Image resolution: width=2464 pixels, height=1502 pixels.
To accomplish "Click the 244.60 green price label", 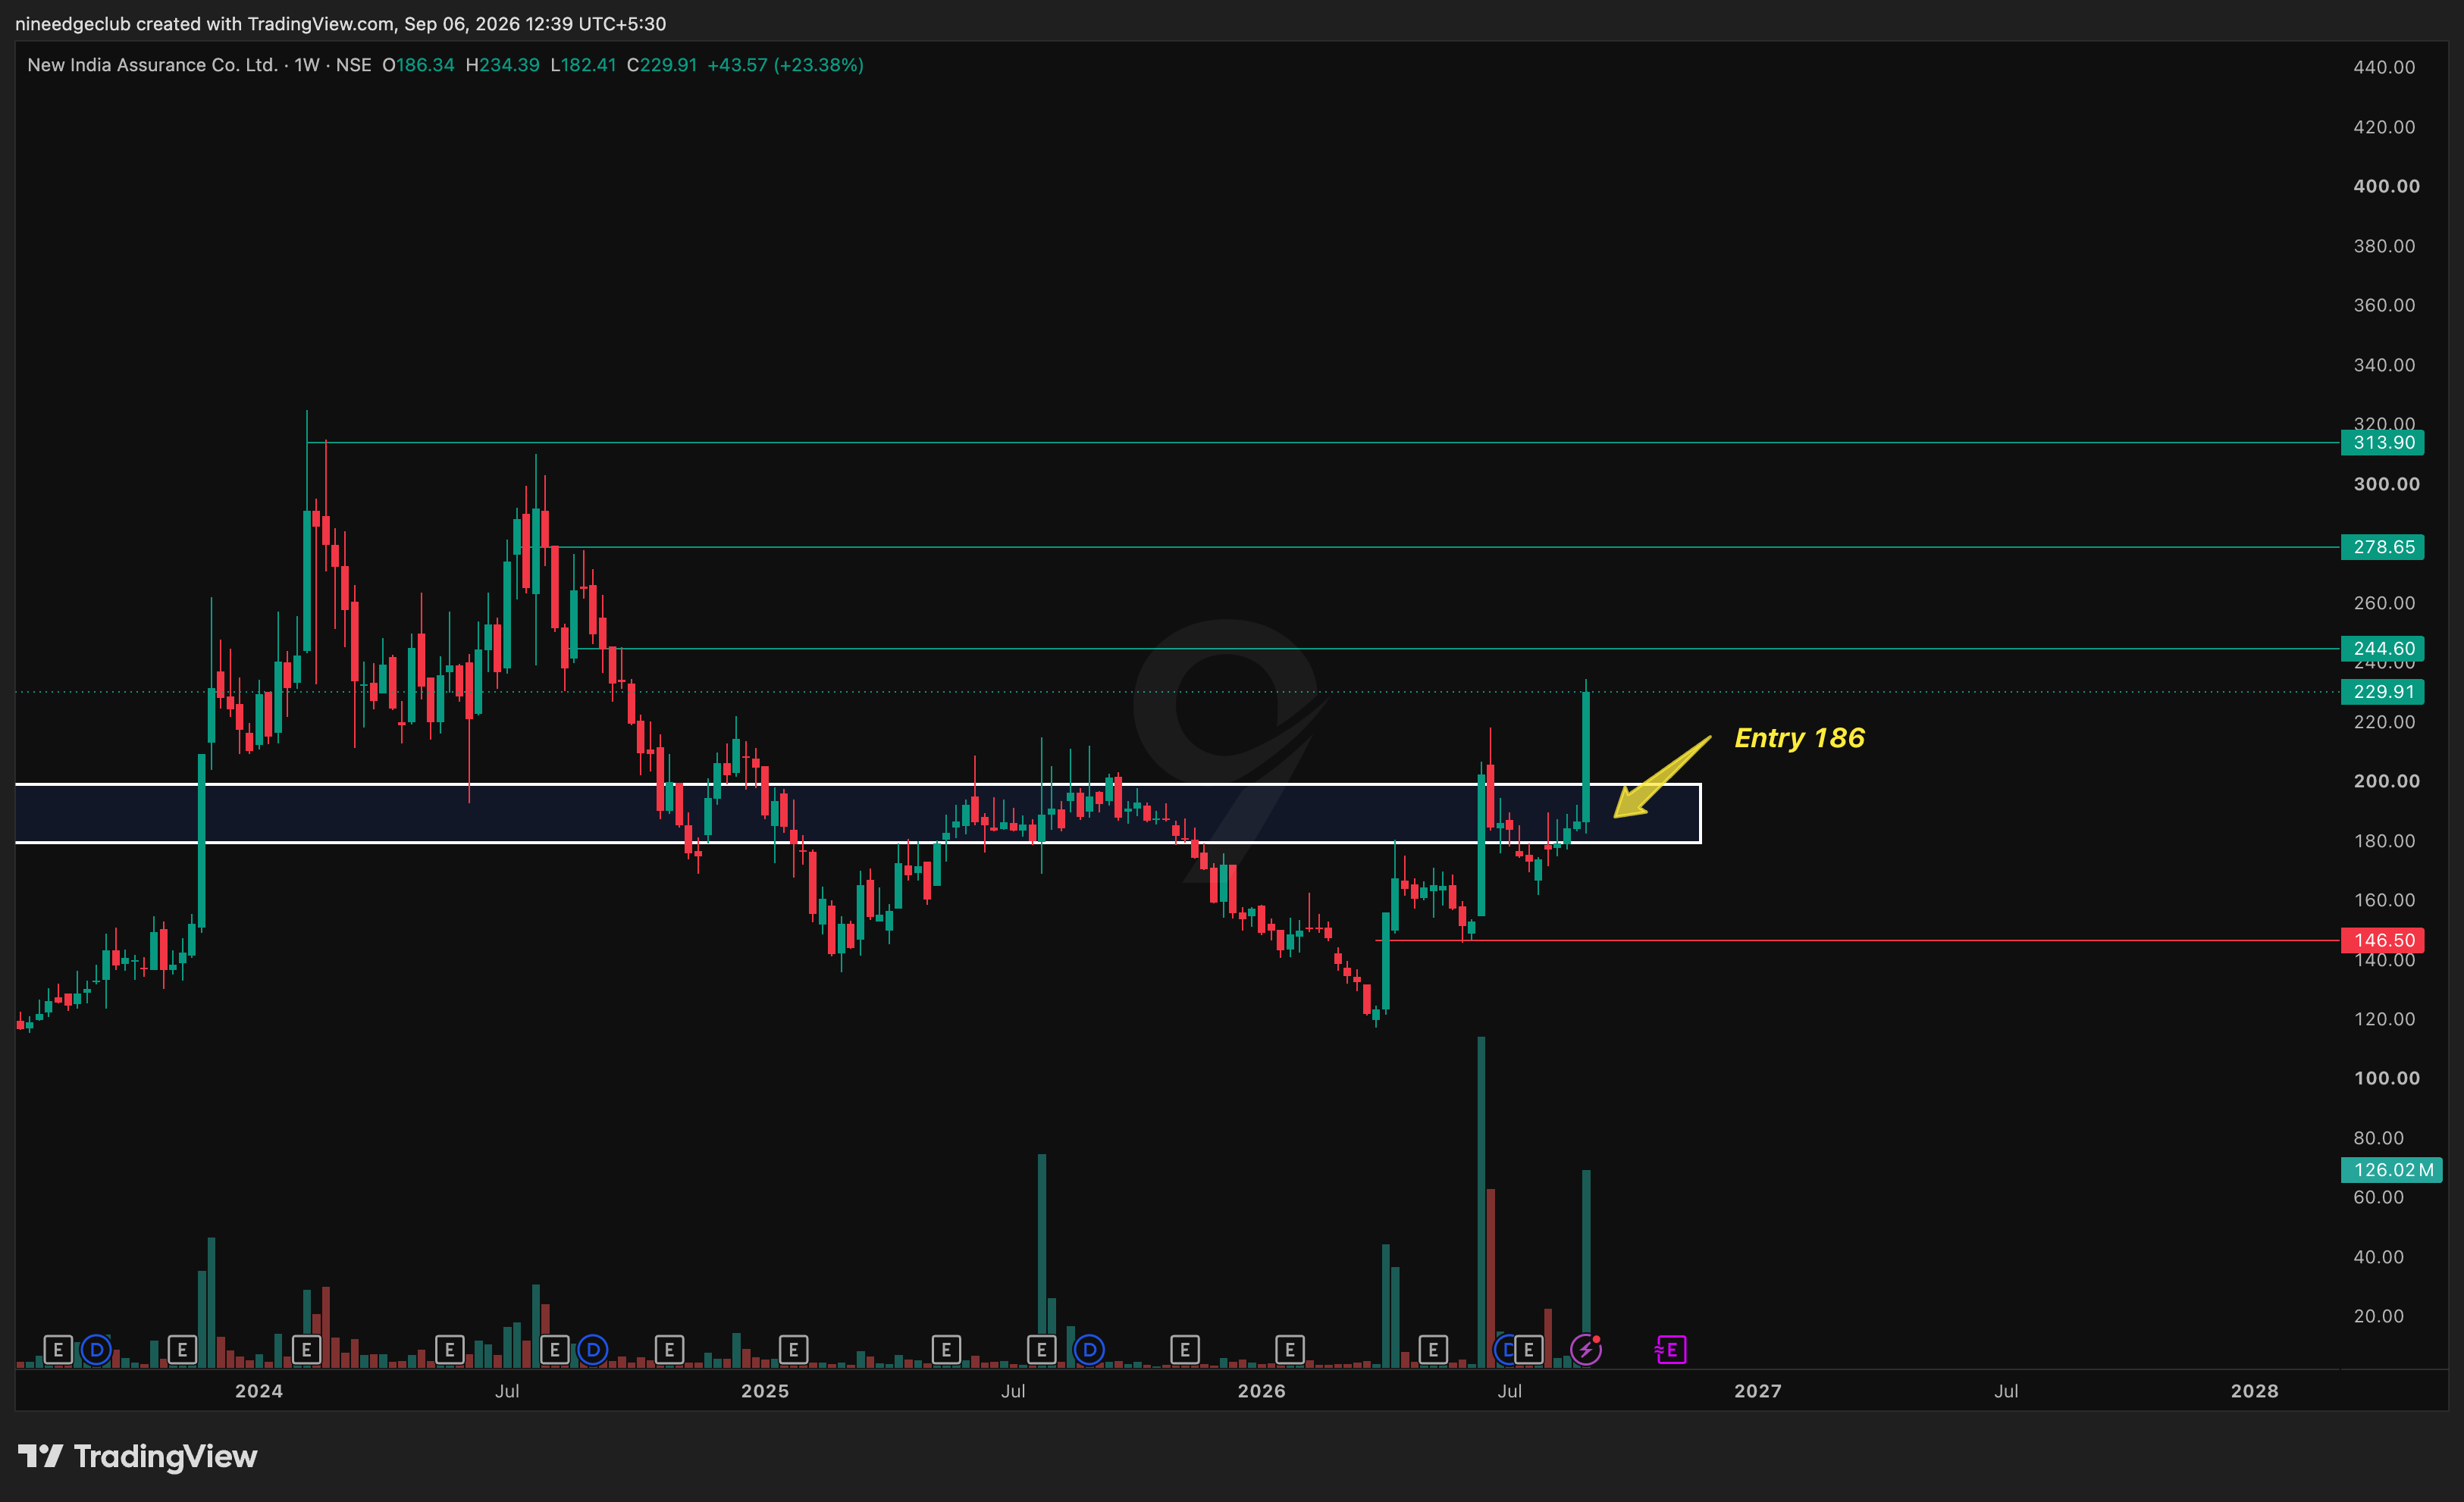I will pos(2382,649).
